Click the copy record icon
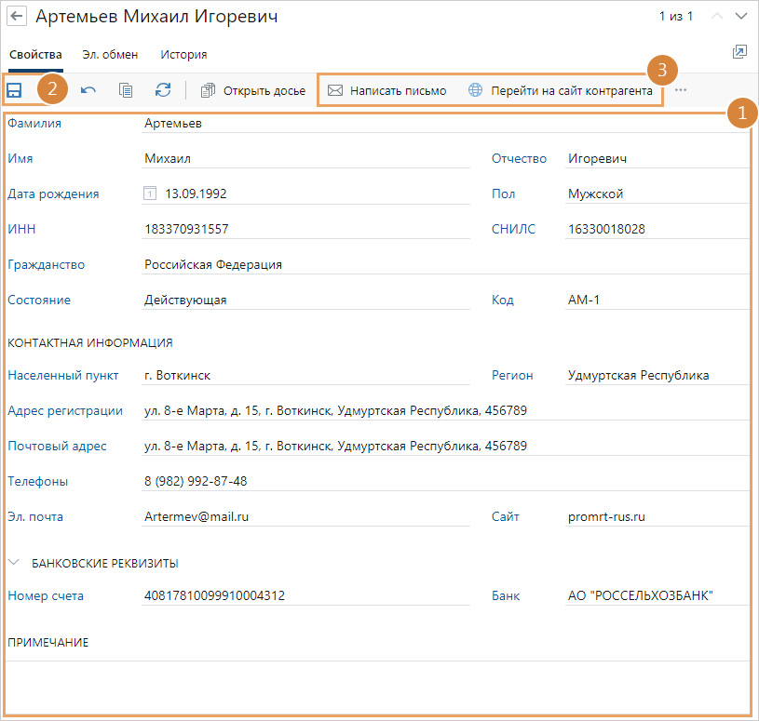This screenshot has width=759, height=721. (x=126, y=90)
